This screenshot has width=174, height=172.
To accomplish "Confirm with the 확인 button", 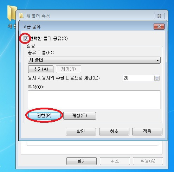I will click(81, 132).
